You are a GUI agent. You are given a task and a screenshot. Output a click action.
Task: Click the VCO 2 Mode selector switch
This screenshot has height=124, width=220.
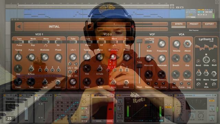point(101,42)
